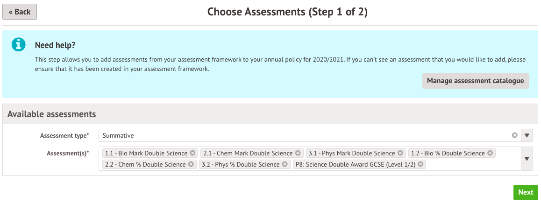The image size is (541, 203).
Task: Remove the 2.1 - Chem Mark Double Science tag
Action: (x=298, y=153)
